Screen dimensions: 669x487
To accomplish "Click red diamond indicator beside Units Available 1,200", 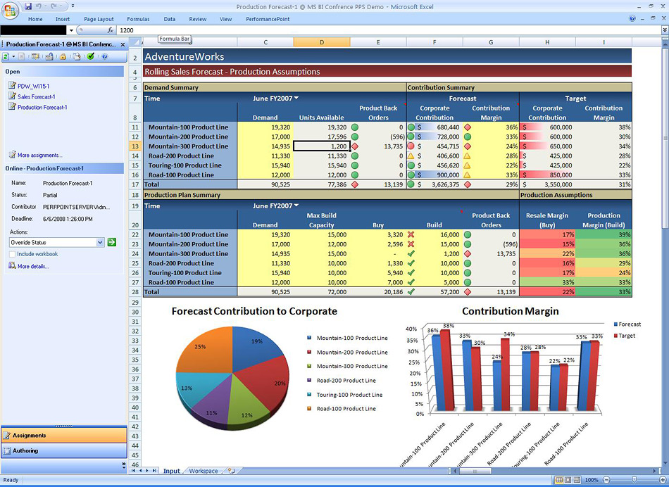I will click(x=354, y=146).
